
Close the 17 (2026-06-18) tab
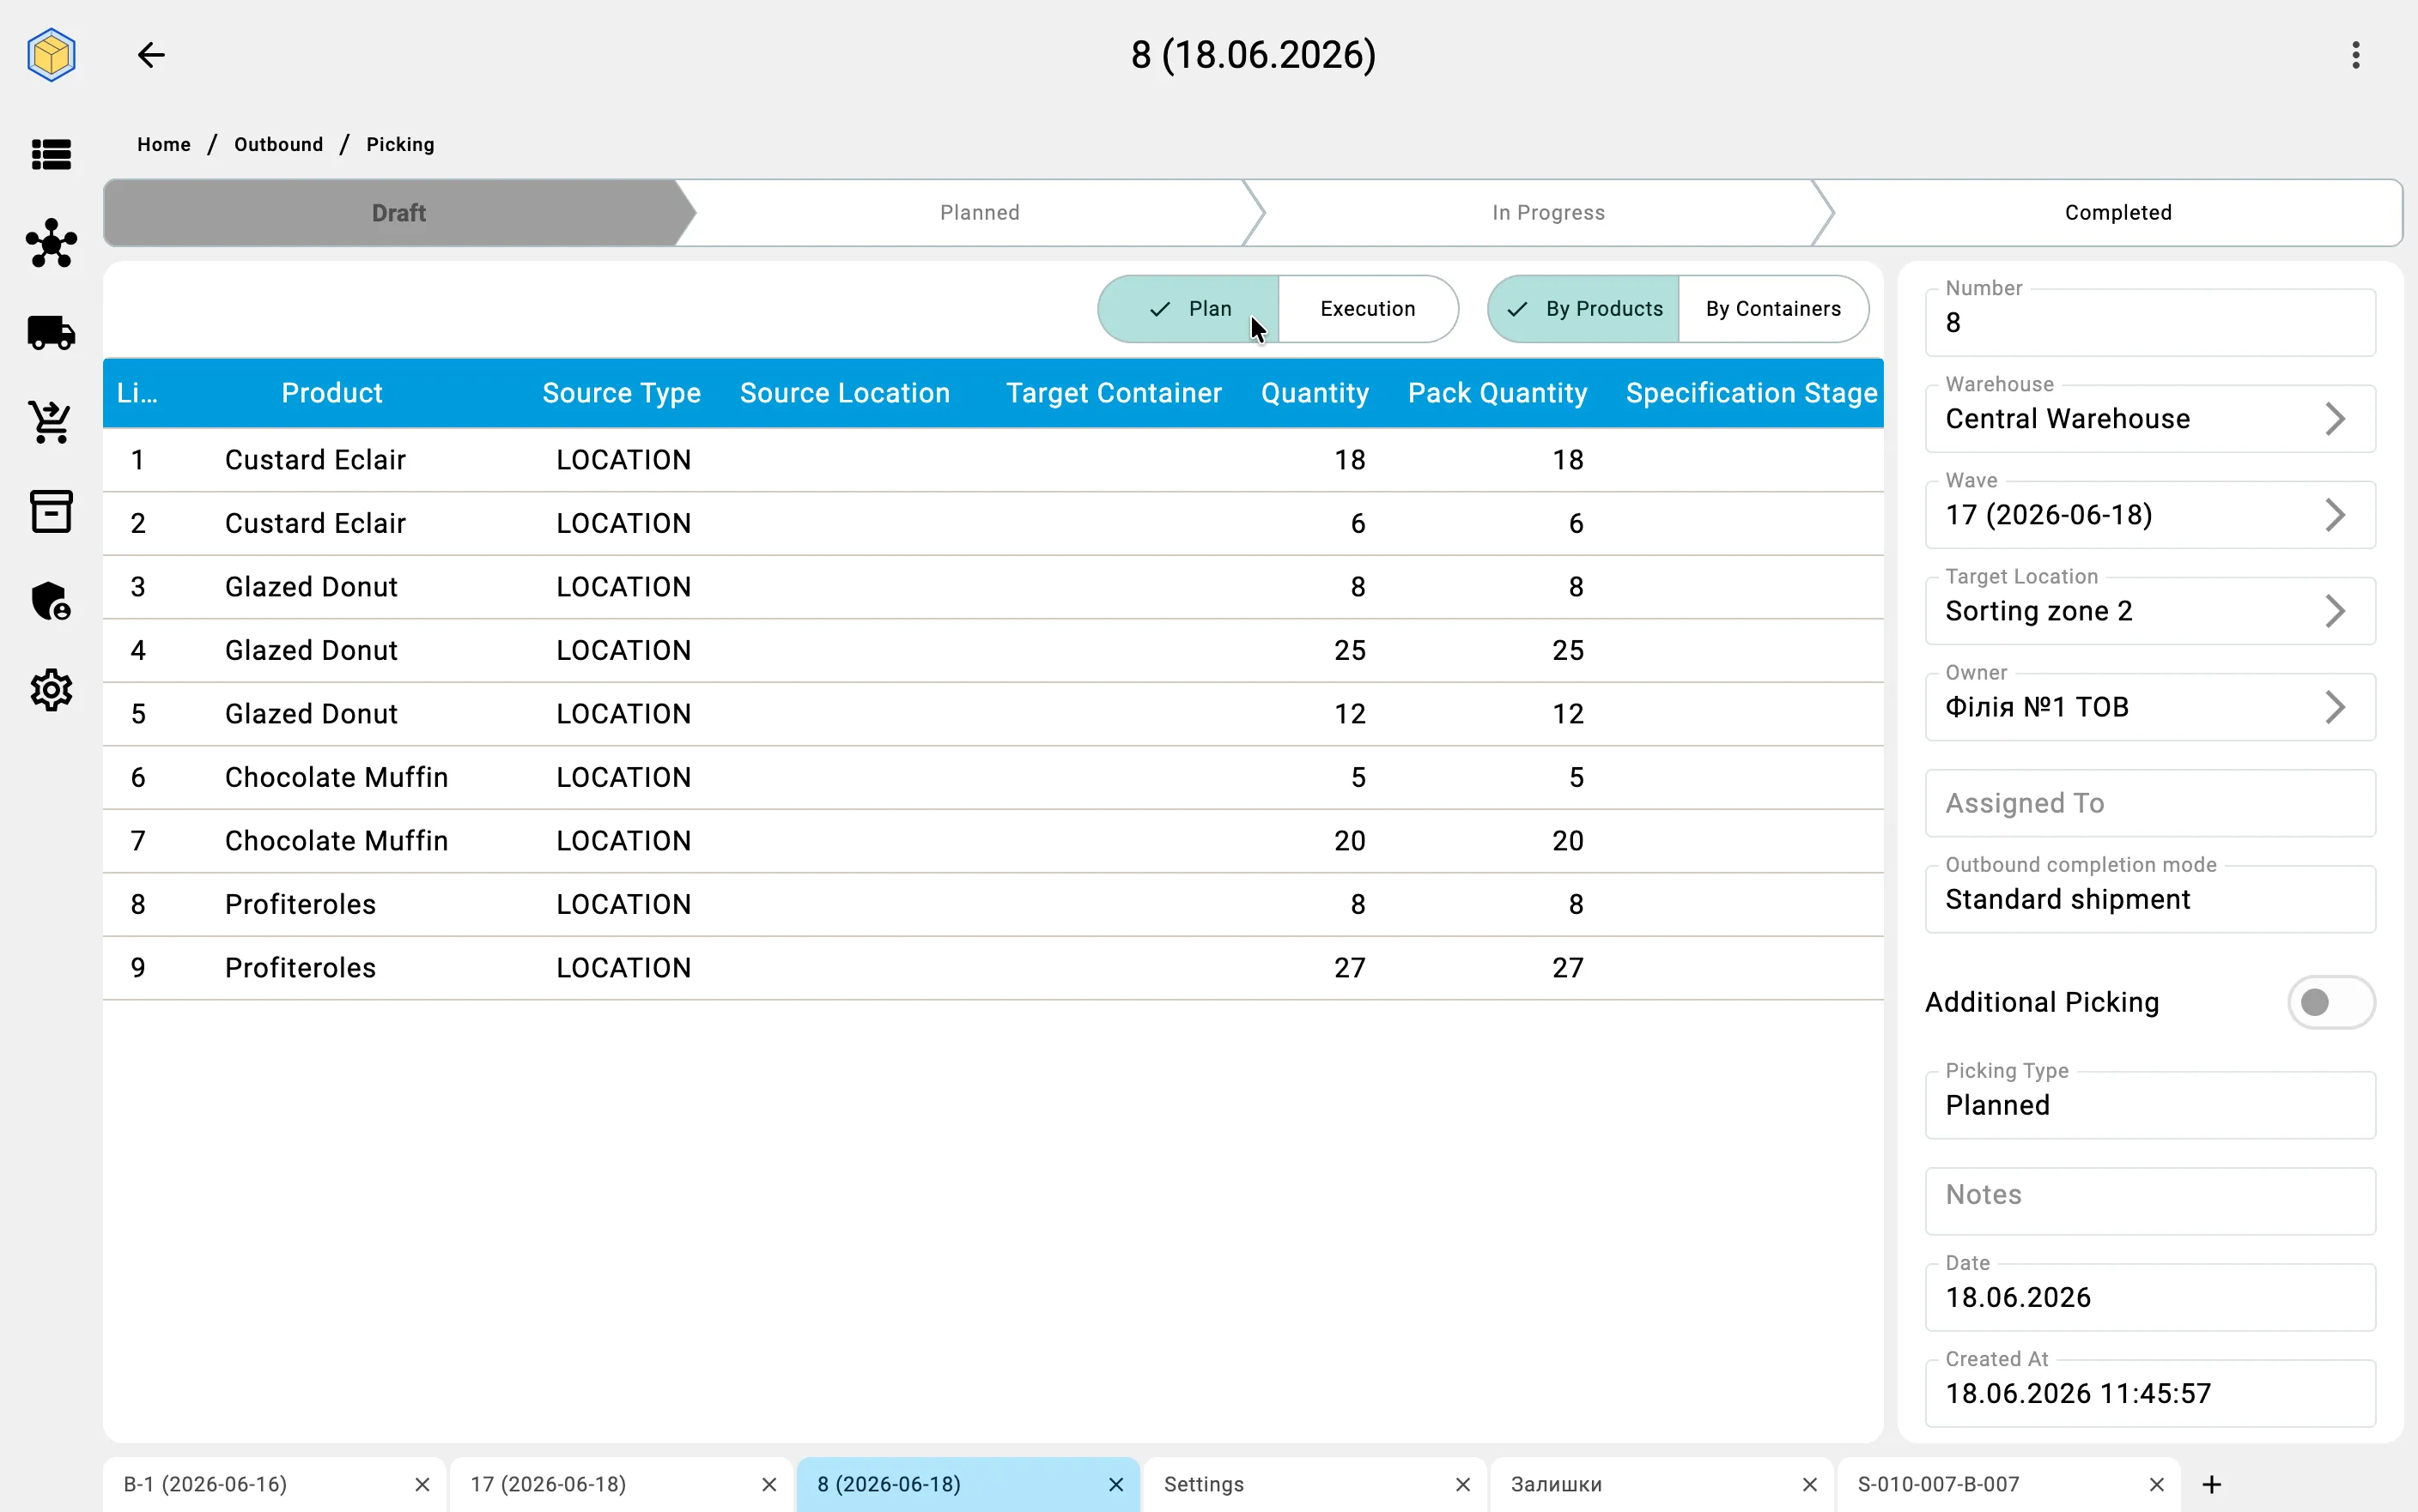click(769, 1484)
